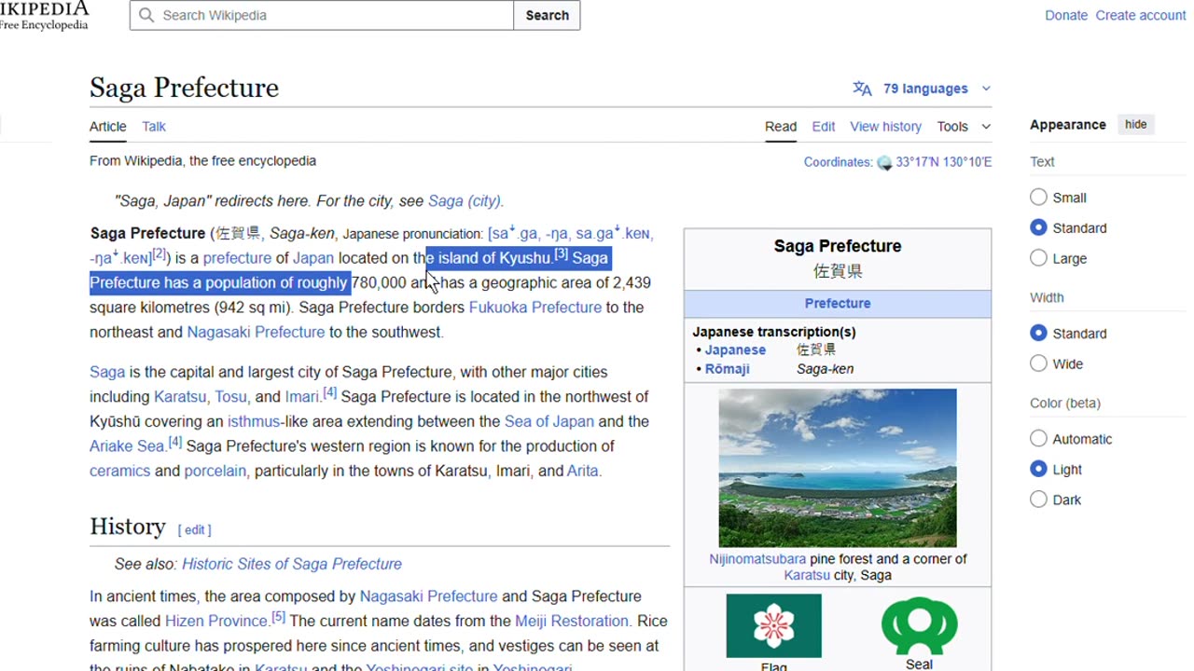Image resolution: width=1194 pixels, height=671 pixels.
Task: Expand the 79 languages dropdown
Action: click(923, 89)
